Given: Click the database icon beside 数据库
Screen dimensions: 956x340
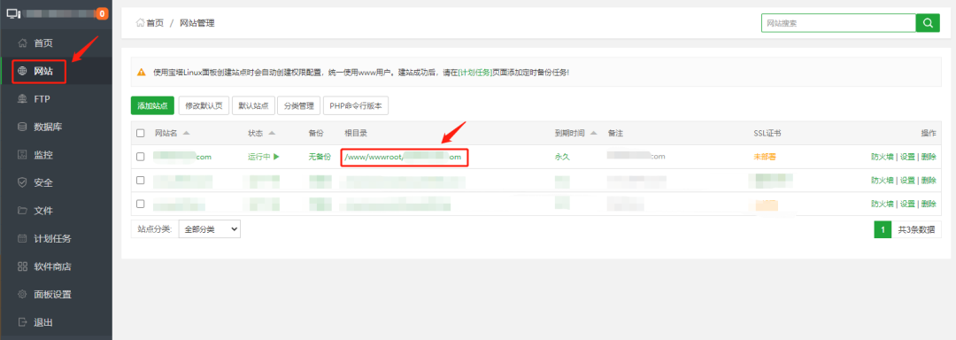Looking at the screenshot, I should [22, 127].
